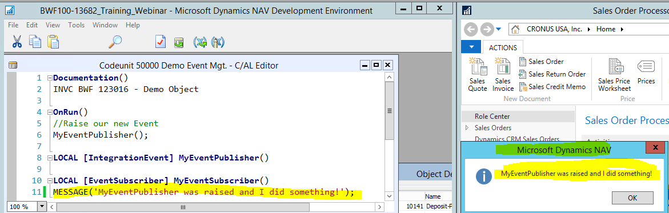Click the editor horizontal scrollbar thumb
The image size is (669, 213).
point(183,207)
